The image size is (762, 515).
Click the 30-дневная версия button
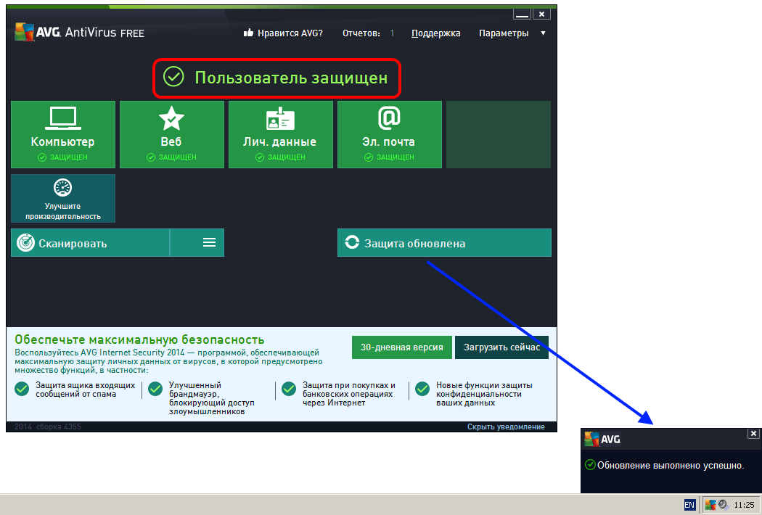[x=402, y=347]
